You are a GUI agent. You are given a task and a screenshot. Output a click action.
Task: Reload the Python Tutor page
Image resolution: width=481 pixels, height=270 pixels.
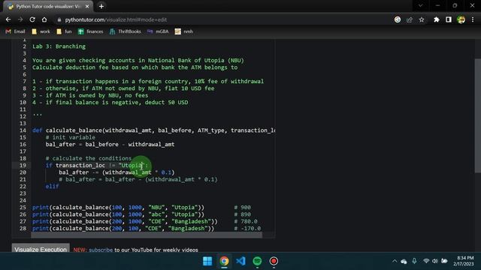(x=32, y=19)
